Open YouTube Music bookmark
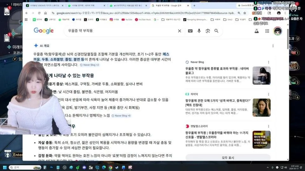The width and height of the screenshot is (305, 171). pos(143,20)
